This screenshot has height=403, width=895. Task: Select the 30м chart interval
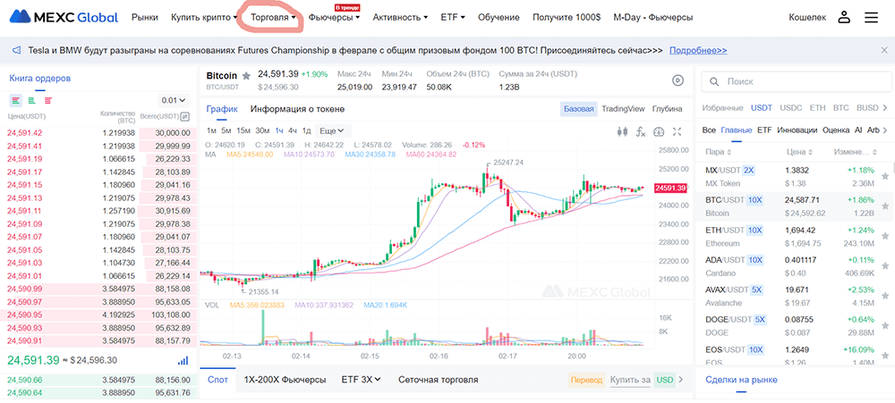[262, 130]
